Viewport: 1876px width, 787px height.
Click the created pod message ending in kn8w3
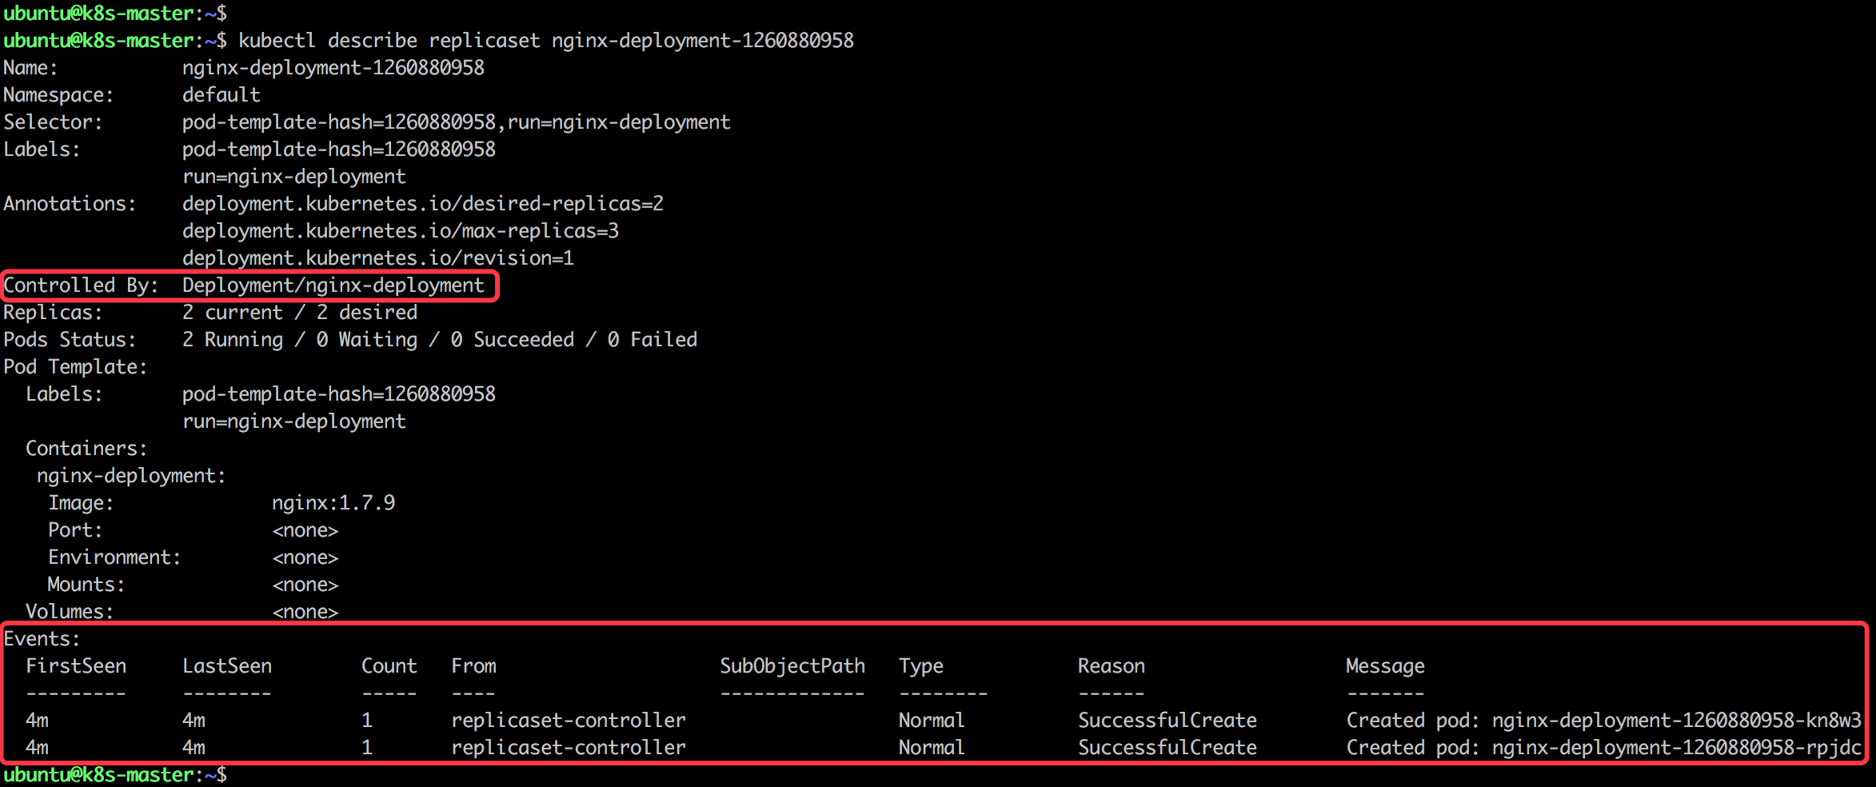1604,721
